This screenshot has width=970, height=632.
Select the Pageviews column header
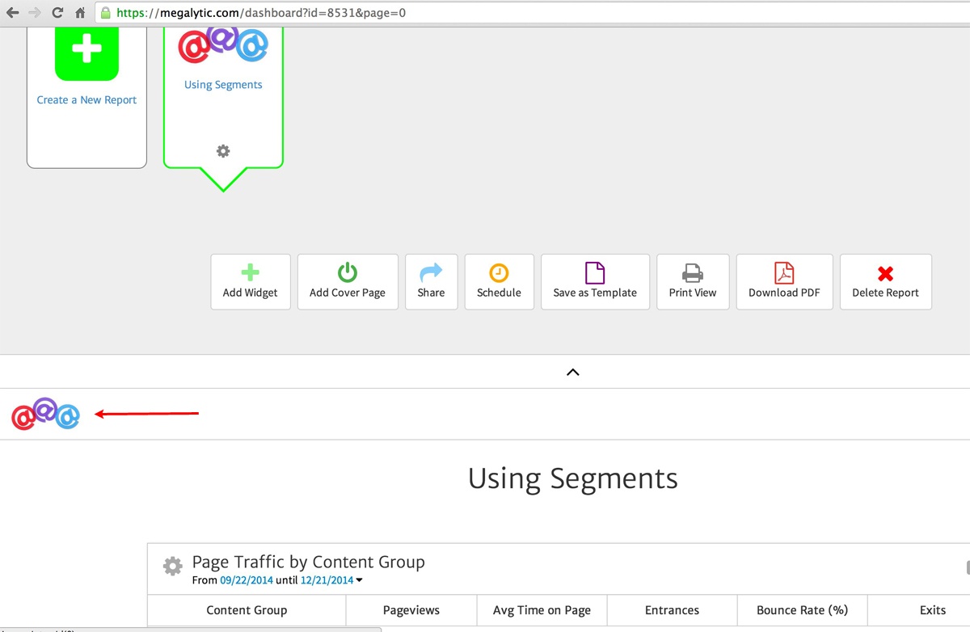411,610
